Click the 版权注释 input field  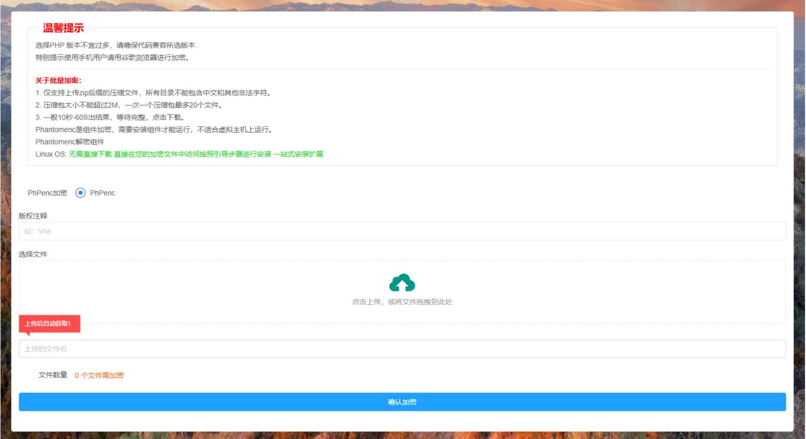point(402,231)
